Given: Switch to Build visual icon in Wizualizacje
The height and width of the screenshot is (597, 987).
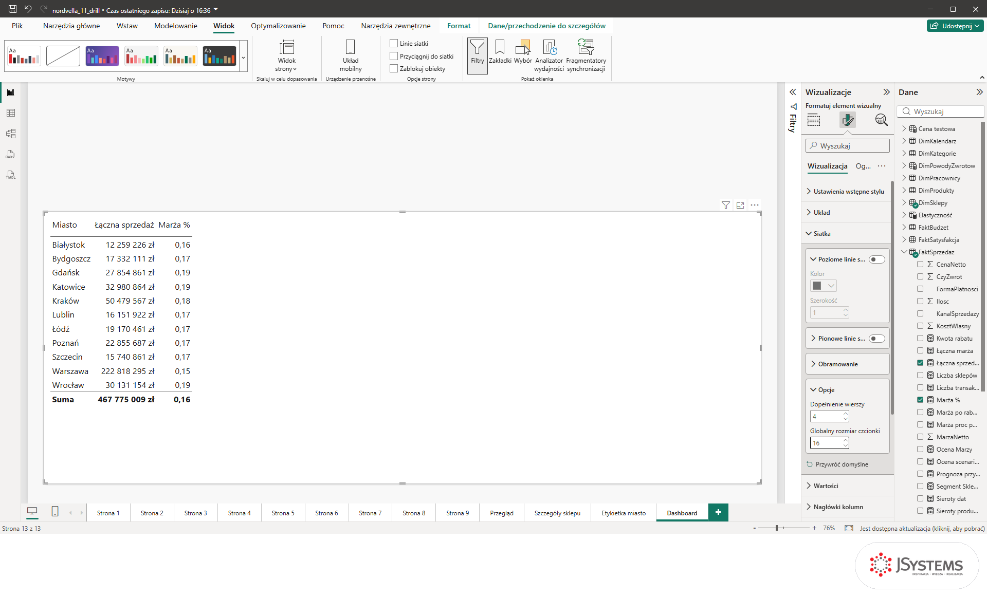Looking at the screenshot, I should click(814, 120).
